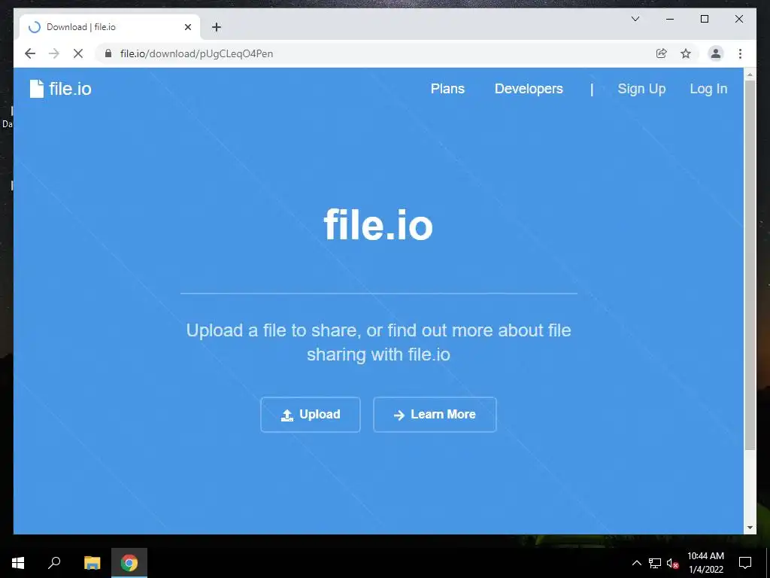Viewport: 770px width, 578px height.
Task: Open the Developers page link
Action: (529, 89)
